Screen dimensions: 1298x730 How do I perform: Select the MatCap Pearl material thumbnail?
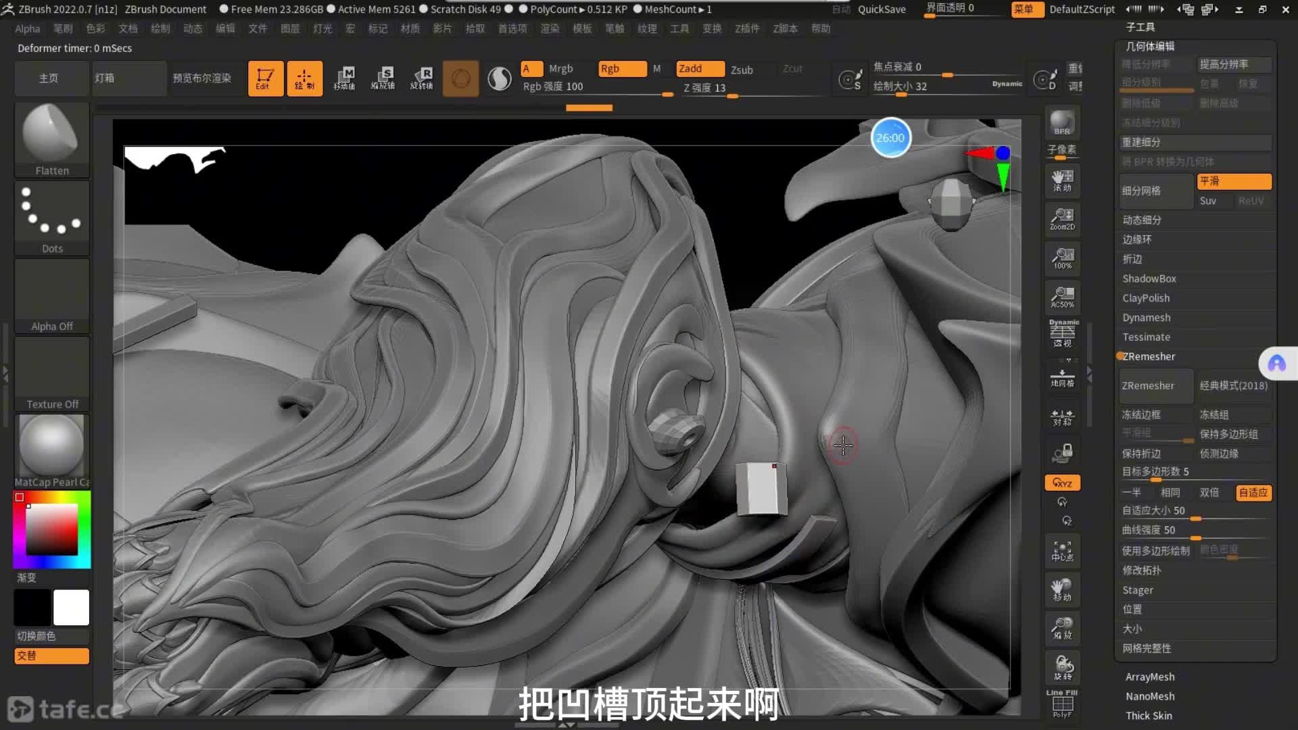pyautogui.click(x=52, y=446)
